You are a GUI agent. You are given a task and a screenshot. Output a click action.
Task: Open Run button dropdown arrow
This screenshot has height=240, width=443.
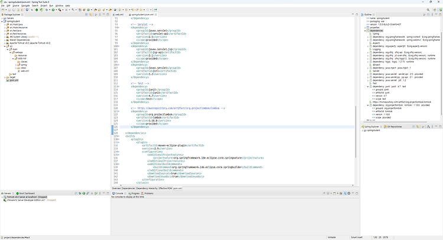tap(56, 10)
